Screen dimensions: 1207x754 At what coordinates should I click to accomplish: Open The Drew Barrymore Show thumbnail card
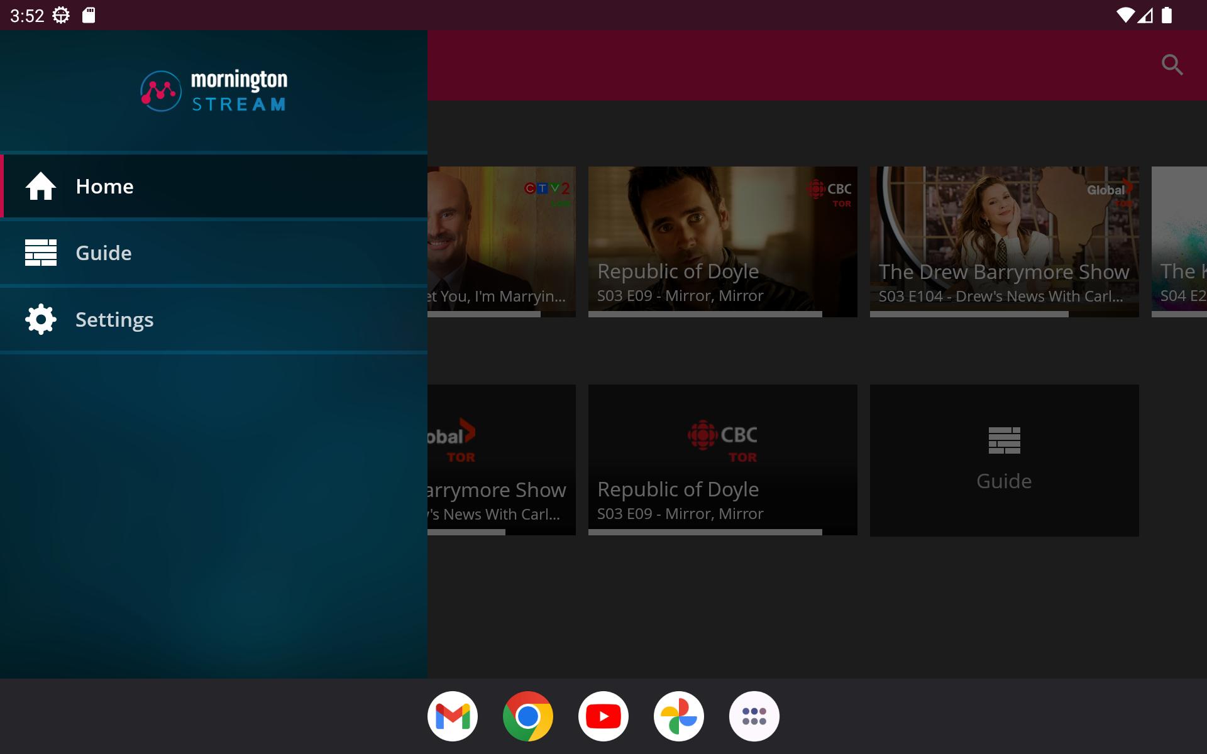click(x=1005, y=242)
